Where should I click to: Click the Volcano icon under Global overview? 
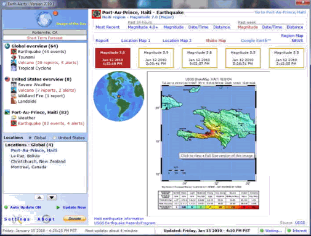tap(14, 62)
